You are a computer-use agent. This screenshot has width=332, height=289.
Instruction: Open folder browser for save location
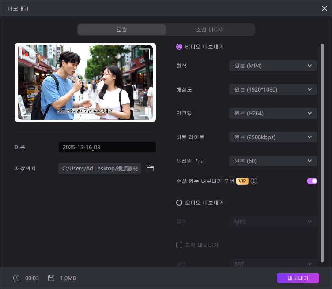[x=150, y=168]
